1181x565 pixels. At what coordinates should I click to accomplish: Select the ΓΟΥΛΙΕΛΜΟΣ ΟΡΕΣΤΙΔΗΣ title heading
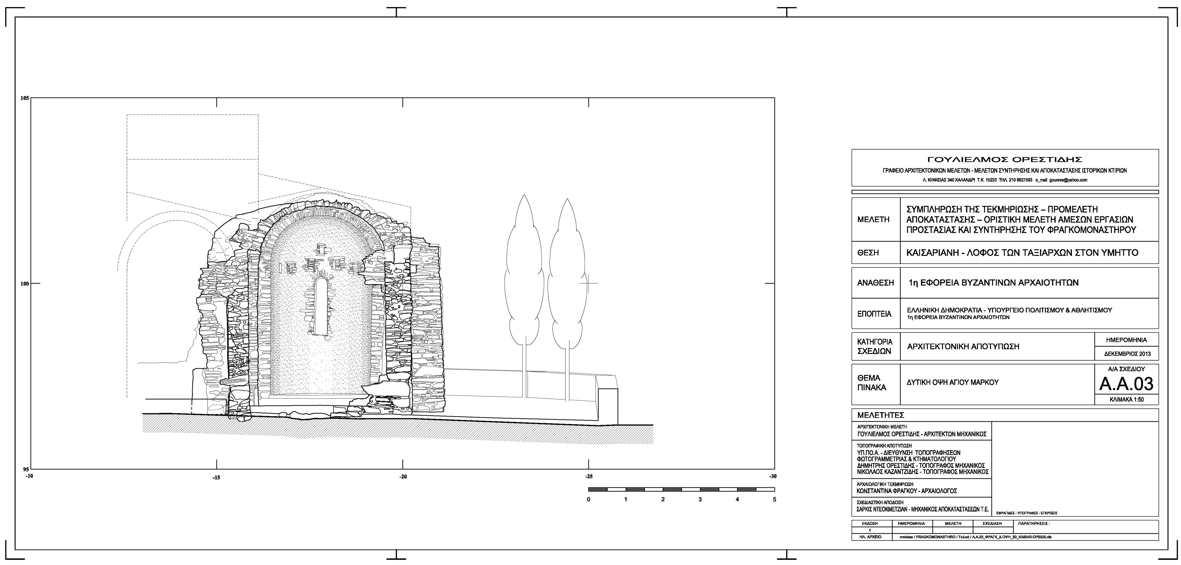pos(1005,159)
